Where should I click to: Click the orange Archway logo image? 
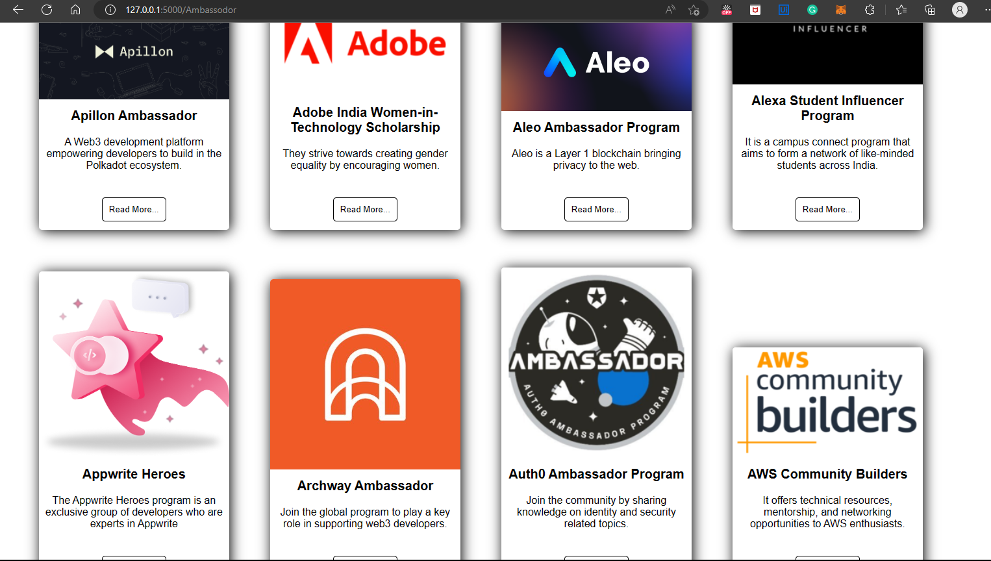click(x=365, y=374)
